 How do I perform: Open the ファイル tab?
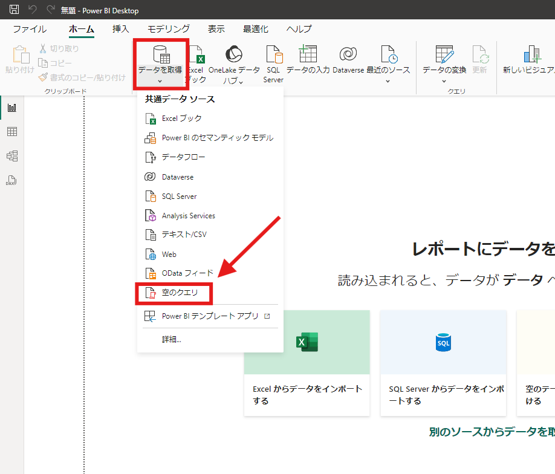[x=30, y=29]
